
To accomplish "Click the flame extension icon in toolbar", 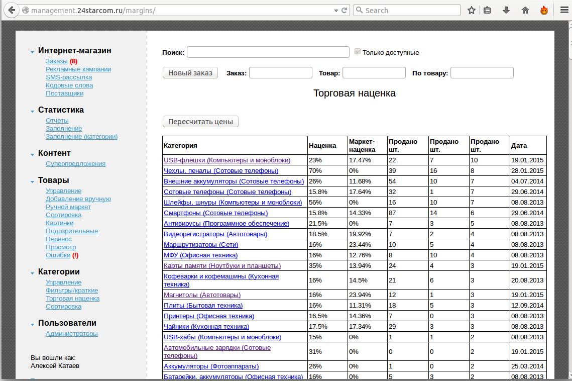I will [544, 10].
